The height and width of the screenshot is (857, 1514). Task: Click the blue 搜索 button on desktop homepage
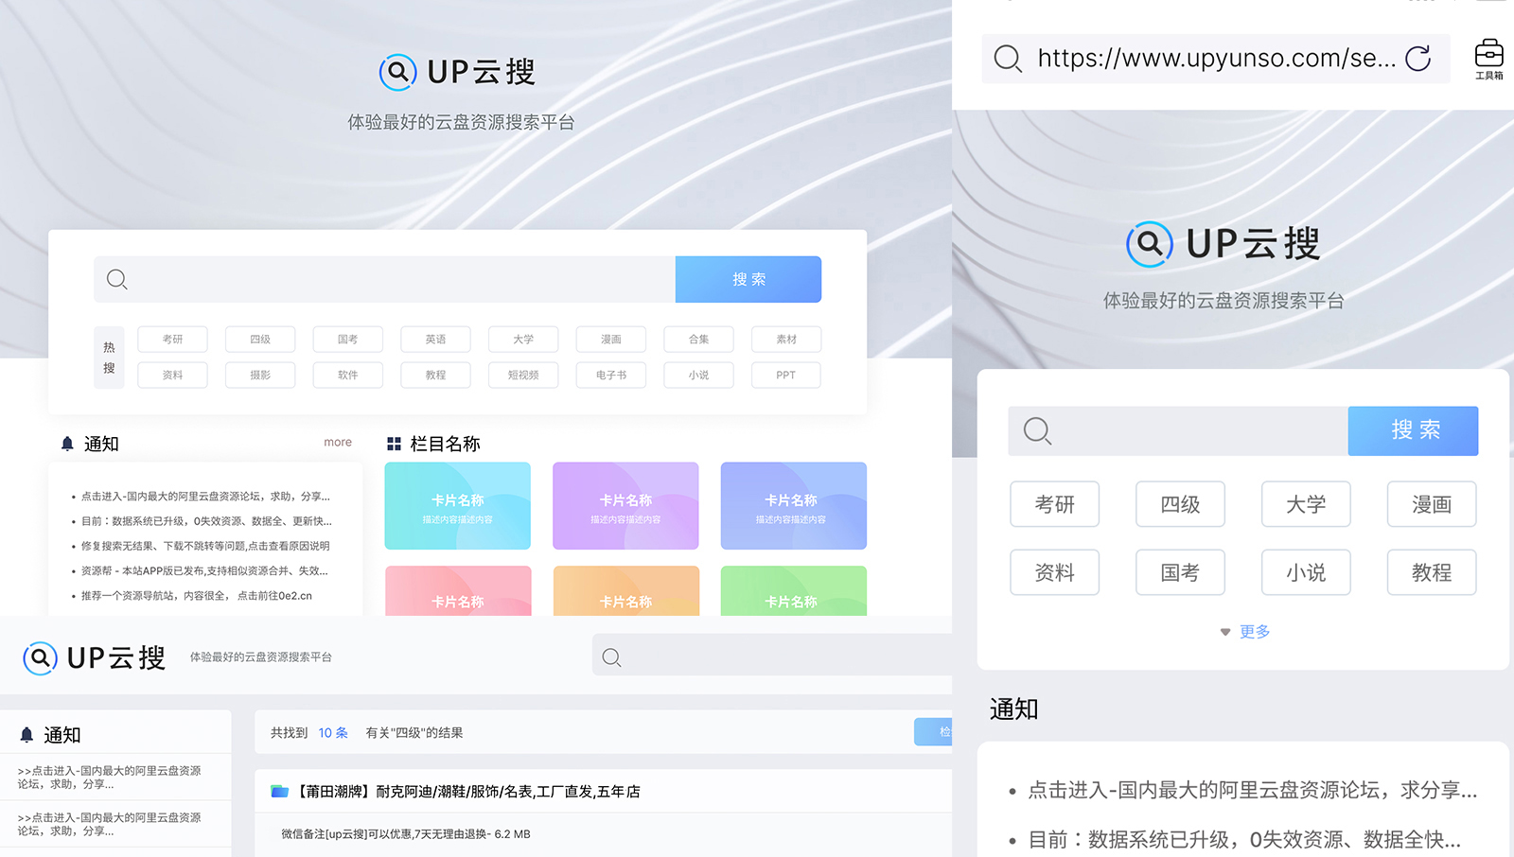coord(748,279)
